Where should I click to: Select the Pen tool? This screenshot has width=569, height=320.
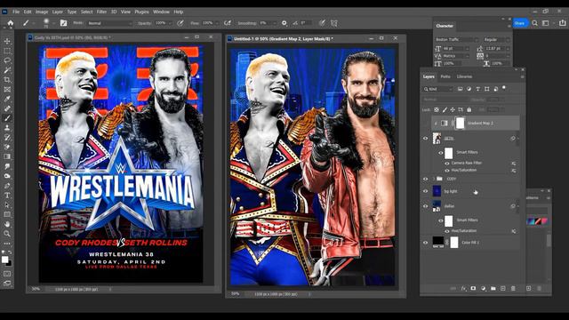point(7,186)
